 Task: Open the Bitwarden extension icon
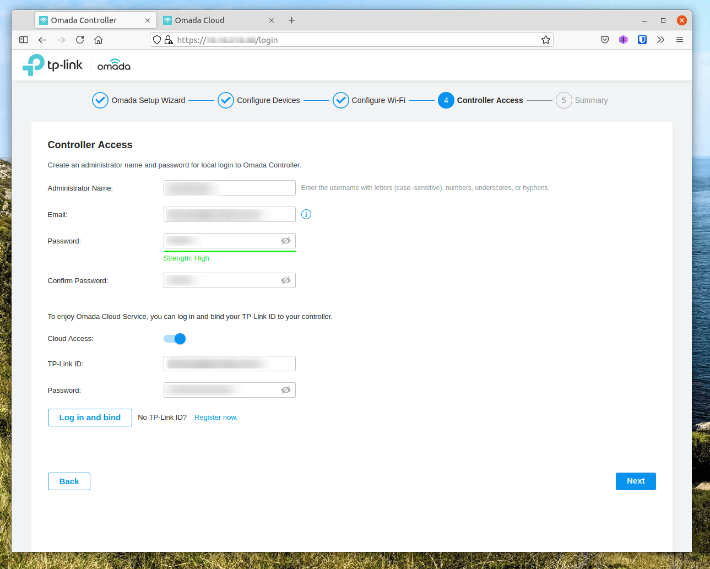[x=642, y=40]
